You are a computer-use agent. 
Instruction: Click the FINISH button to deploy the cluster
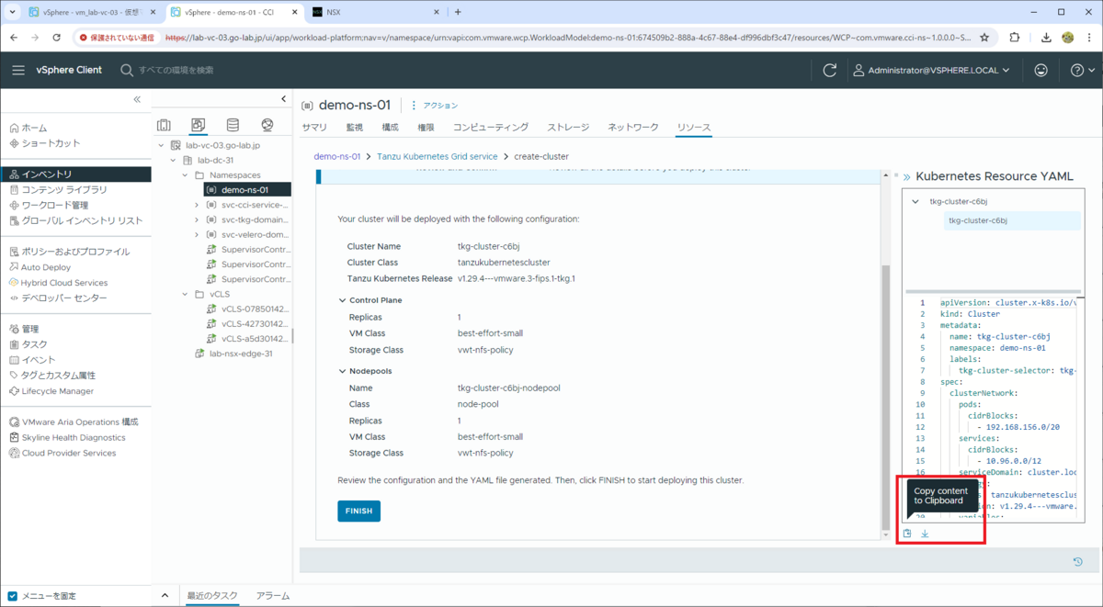[358, 511]
